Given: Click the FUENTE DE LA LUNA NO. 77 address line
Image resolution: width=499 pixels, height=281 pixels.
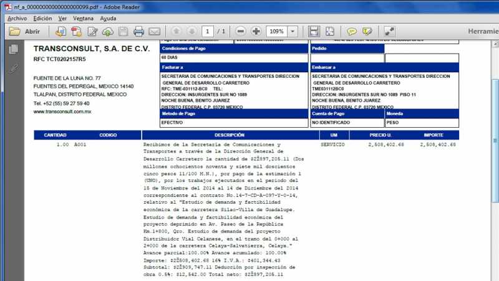Looking at the screenshot, I should (67, 79).
